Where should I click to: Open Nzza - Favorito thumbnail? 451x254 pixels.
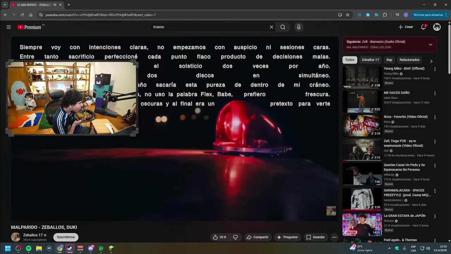click(362, 126)
